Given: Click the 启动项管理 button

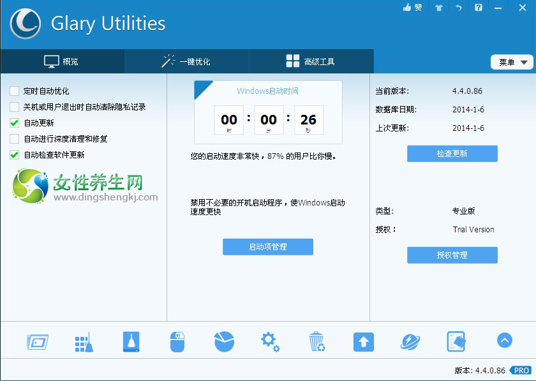Looking at the screenshot, I should (x=267, y=246).
